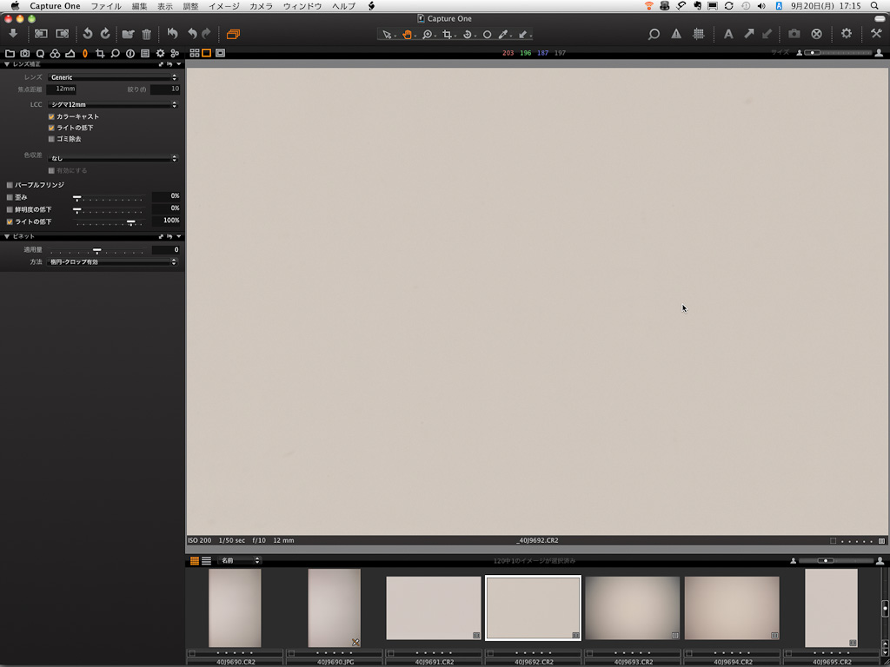Select the hand pan cursor tool
This screenshot has height=667, width=890.
tap(406, 35)
